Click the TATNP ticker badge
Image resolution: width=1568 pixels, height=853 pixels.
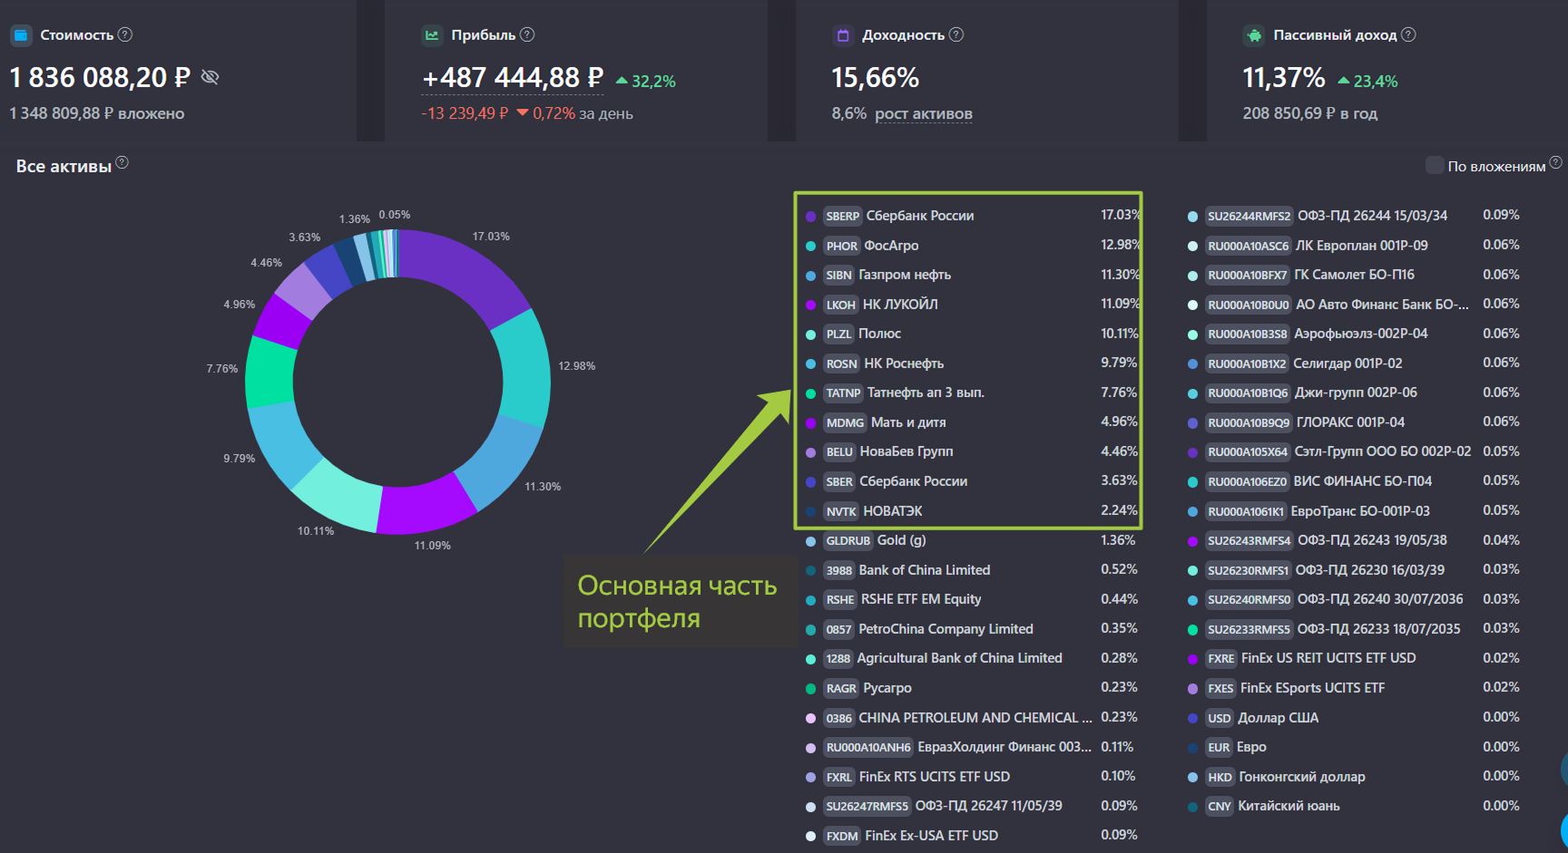coord(843,393)
